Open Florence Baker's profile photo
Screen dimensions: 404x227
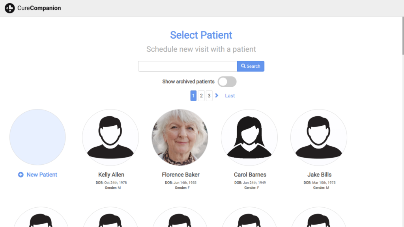(180, 137)
